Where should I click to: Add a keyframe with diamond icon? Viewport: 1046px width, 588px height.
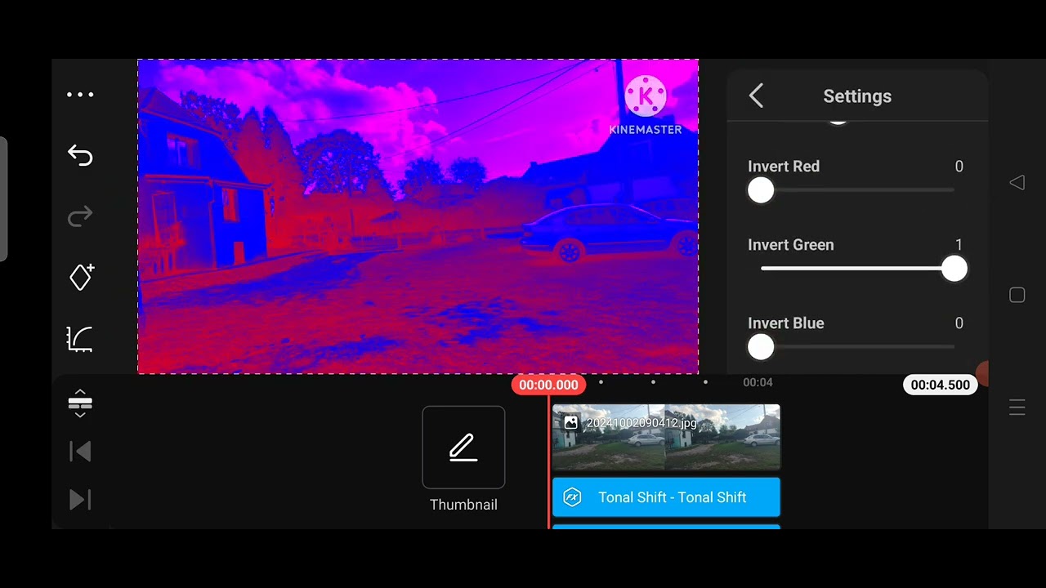pyautogui.click(x=81, y=277)
